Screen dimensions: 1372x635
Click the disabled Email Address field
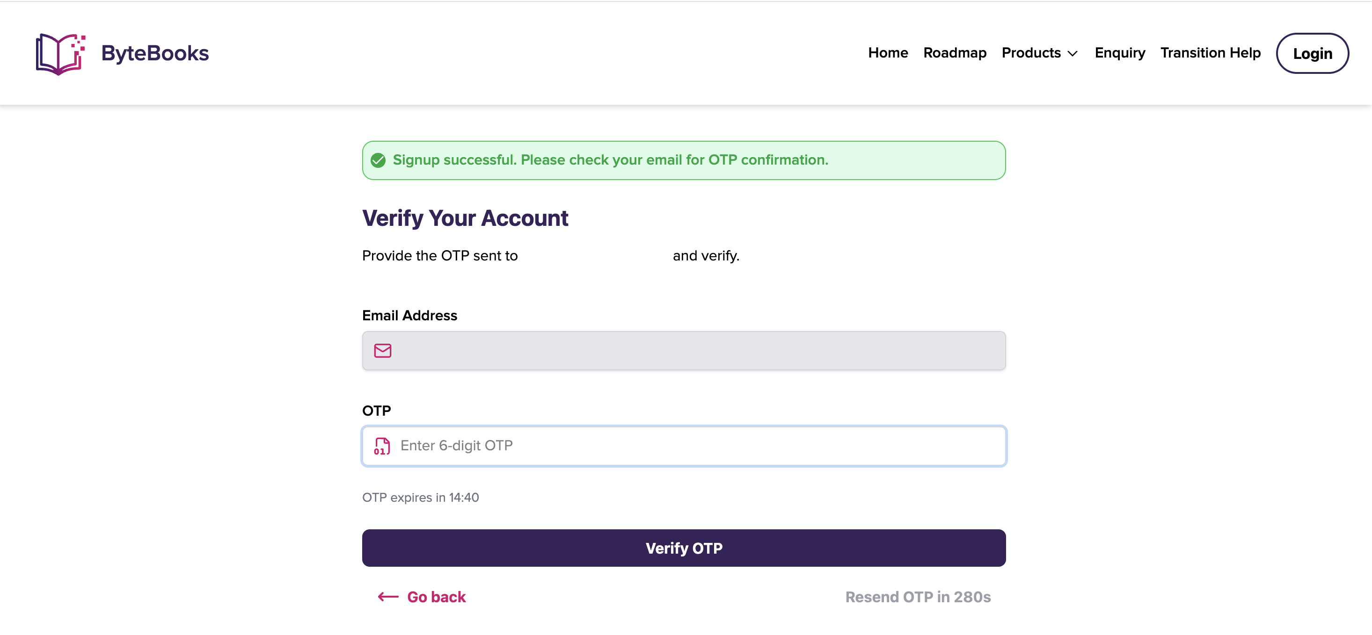point(684,351)
